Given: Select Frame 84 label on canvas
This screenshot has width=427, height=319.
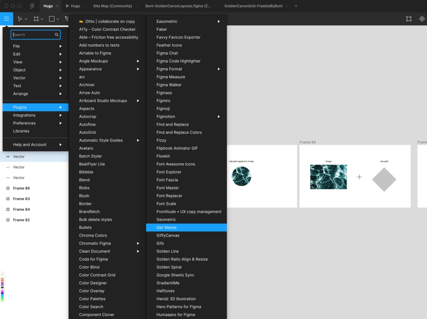Looking at the screenshot, I should pos(308,142).
